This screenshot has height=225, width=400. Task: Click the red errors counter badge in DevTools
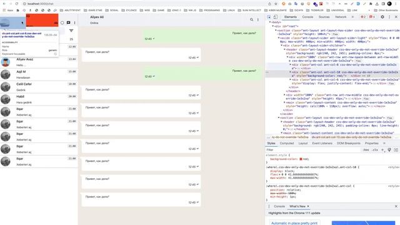pyautogui.click(x=363, y=17)
